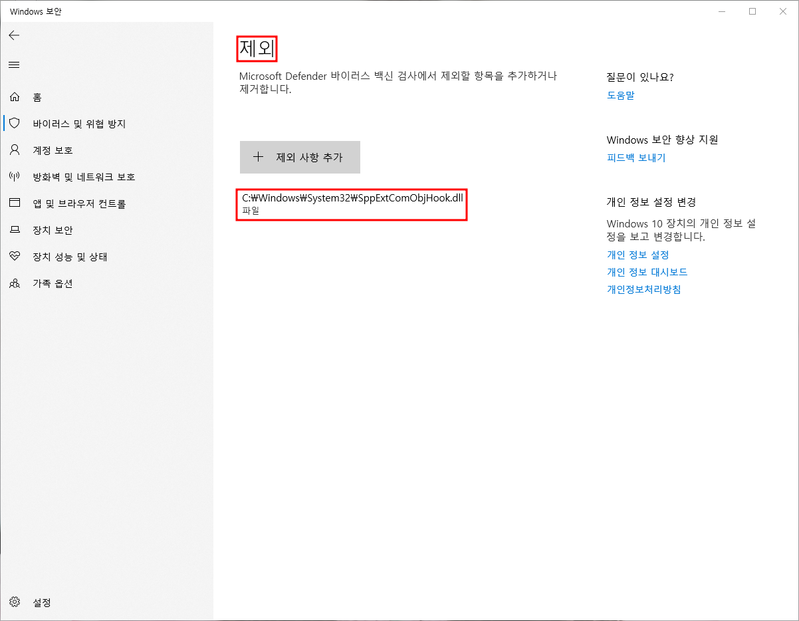Click the settings gear icon

15,602
